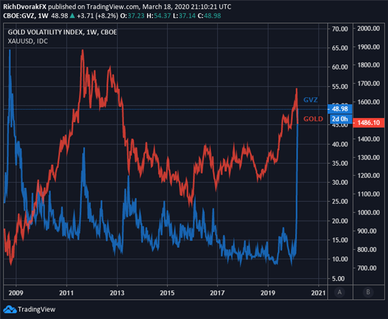Click the scale B circle button
This screenshot has height=319, width=388.
click(368, 292)
